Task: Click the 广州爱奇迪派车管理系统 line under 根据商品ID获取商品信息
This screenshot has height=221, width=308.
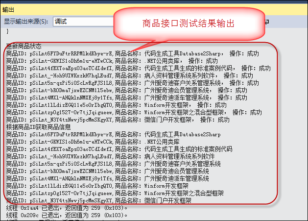Action: tap(107, 178)
